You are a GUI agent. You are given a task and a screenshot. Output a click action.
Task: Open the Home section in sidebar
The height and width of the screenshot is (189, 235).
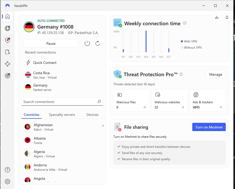point(7,16)
